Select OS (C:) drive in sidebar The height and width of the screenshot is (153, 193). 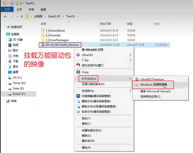coord(18,78)
